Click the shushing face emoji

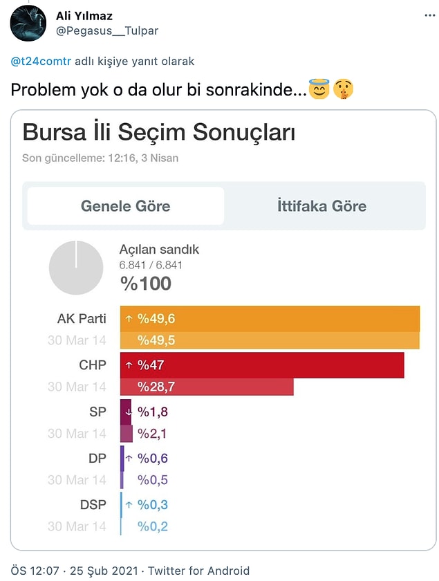[344, 90]
